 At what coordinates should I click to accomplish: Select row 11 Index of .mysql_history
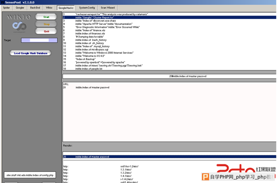170,47
